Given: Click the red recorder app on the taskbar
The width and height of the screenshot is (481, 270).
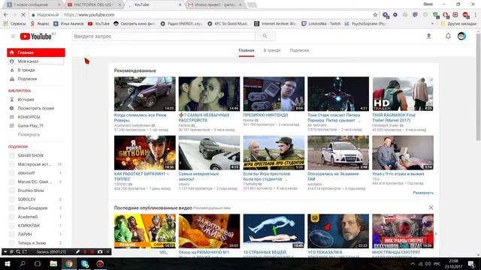Looking at the screenshot, I should tap(100, 263).
